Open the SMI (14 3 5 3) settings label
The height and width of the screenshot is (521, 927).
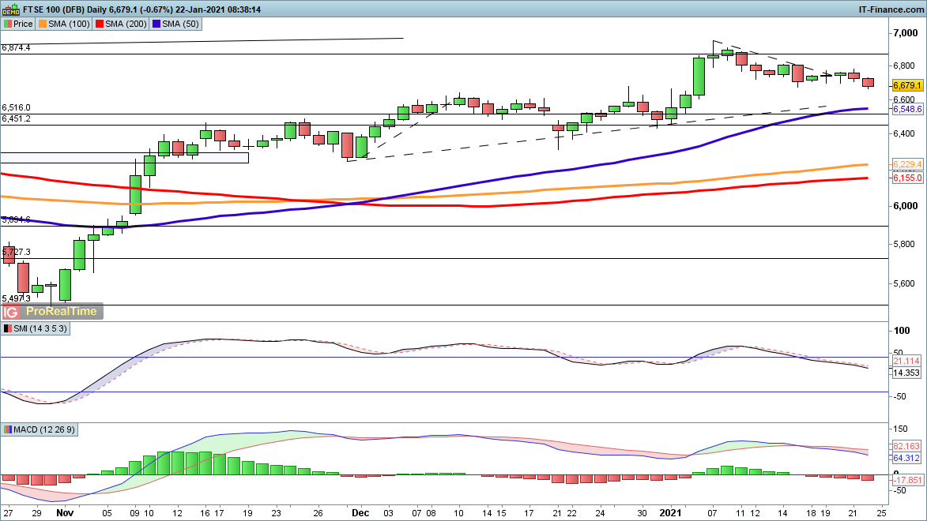(x=40, y=328)
